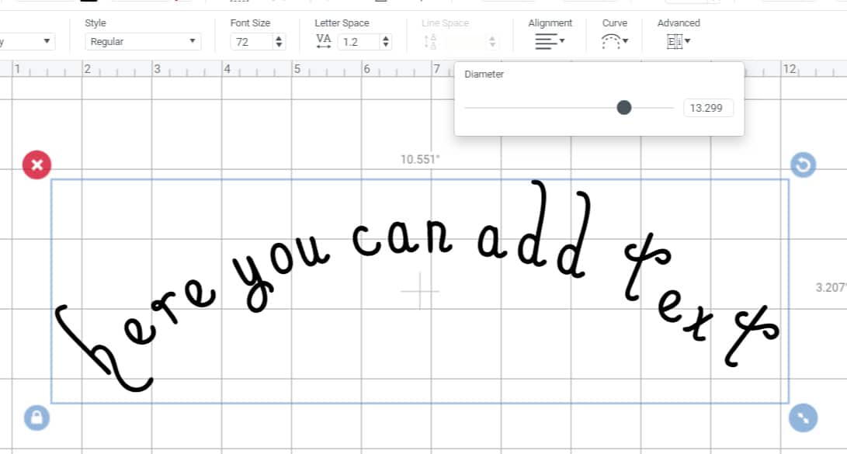The image size is (847, 454).
Task: Click the Diameter slider handle
Action: click(x=624, y=107)
